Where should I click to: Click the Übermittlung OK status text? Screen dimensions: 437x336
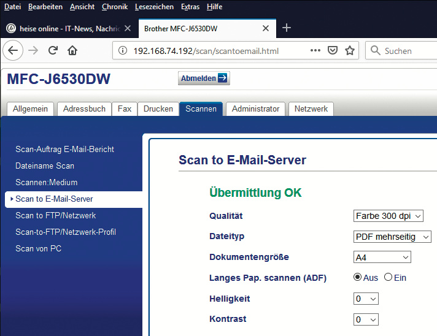point(255,193)
